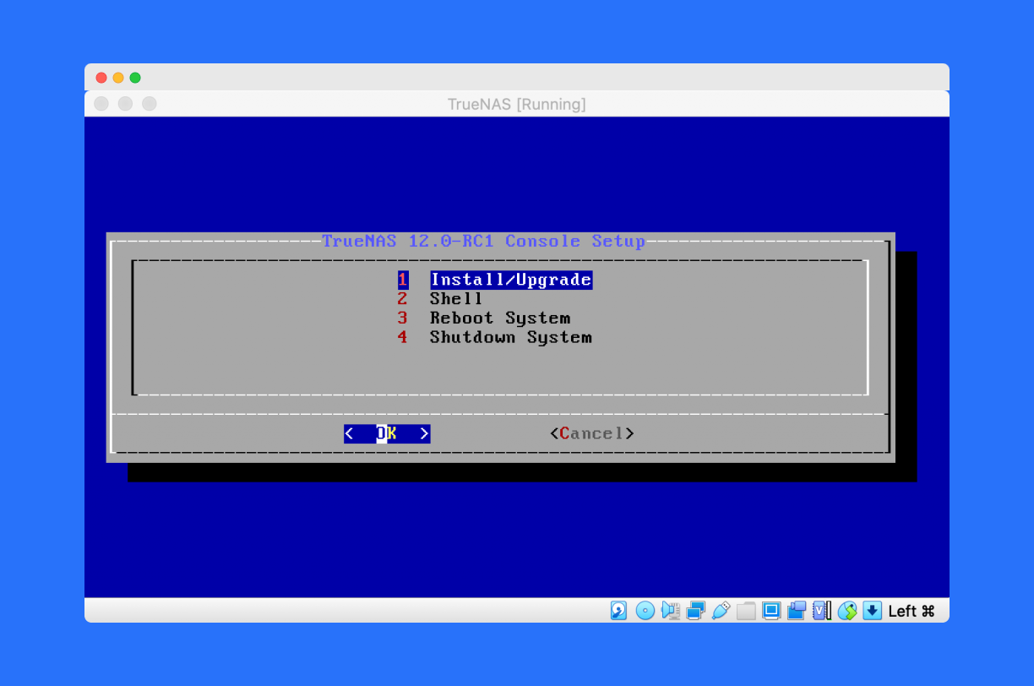1034x686 pixels.
Task: Click the blue down-arrow status icon
Action: 872,610
